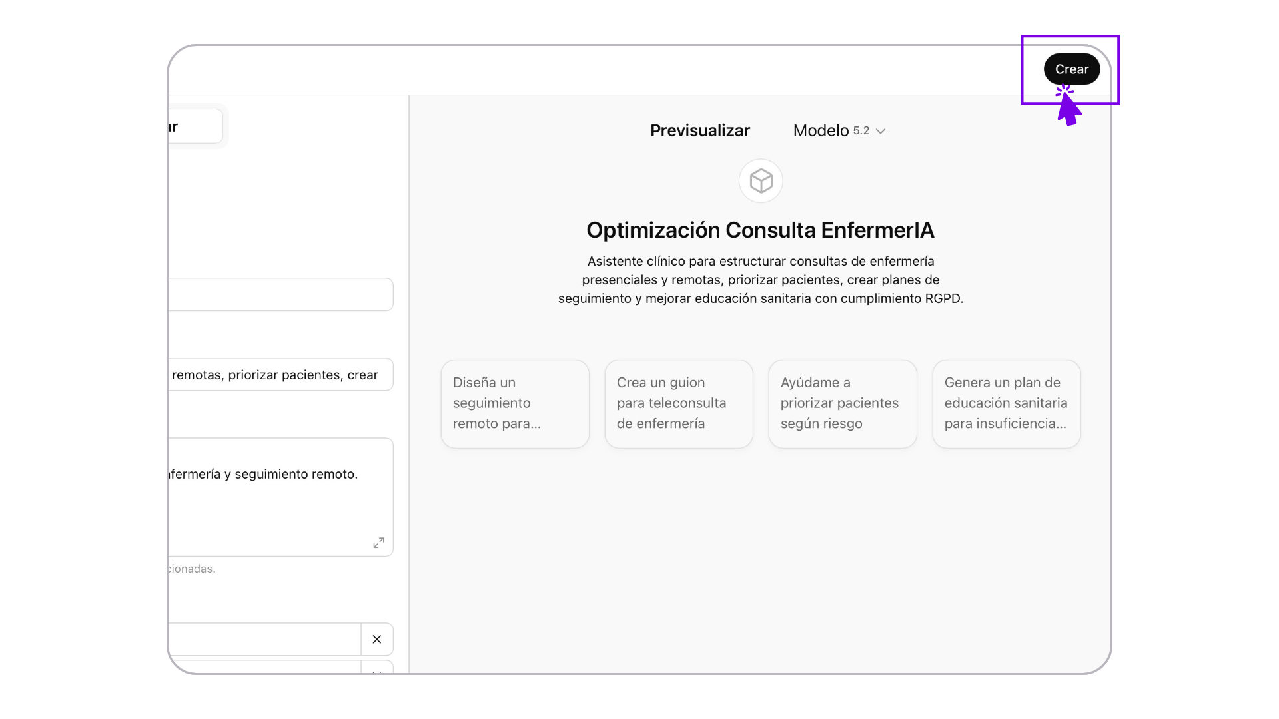Remove the first conversation starter with X

[377, 639]
